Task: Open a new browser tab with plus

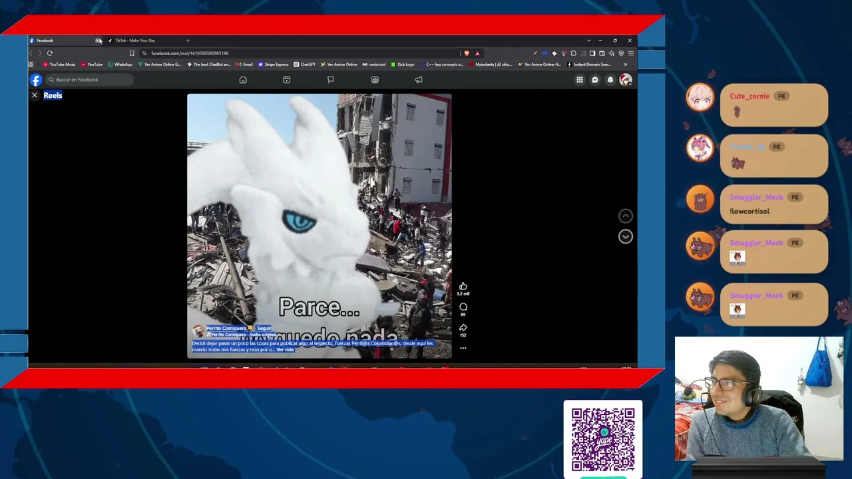Action: pyautogui.click(x=188, y=41)
